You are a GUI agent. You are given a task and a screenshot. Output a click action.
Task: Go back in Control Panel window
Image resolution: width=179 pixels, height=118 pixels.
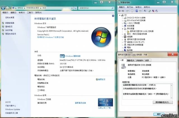point(3,8)
